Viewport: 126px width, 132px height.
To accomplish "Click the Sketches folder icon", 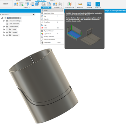I will pyautogui.click(x=10, y=35).
